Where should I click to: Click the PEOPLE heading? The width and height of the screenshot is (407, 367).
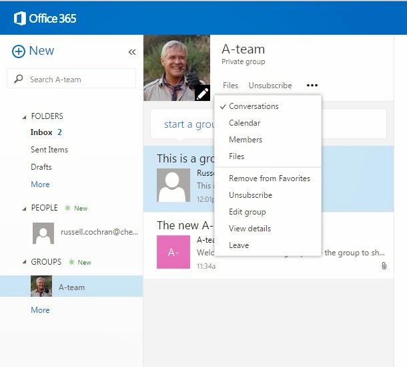click(45, 208)
